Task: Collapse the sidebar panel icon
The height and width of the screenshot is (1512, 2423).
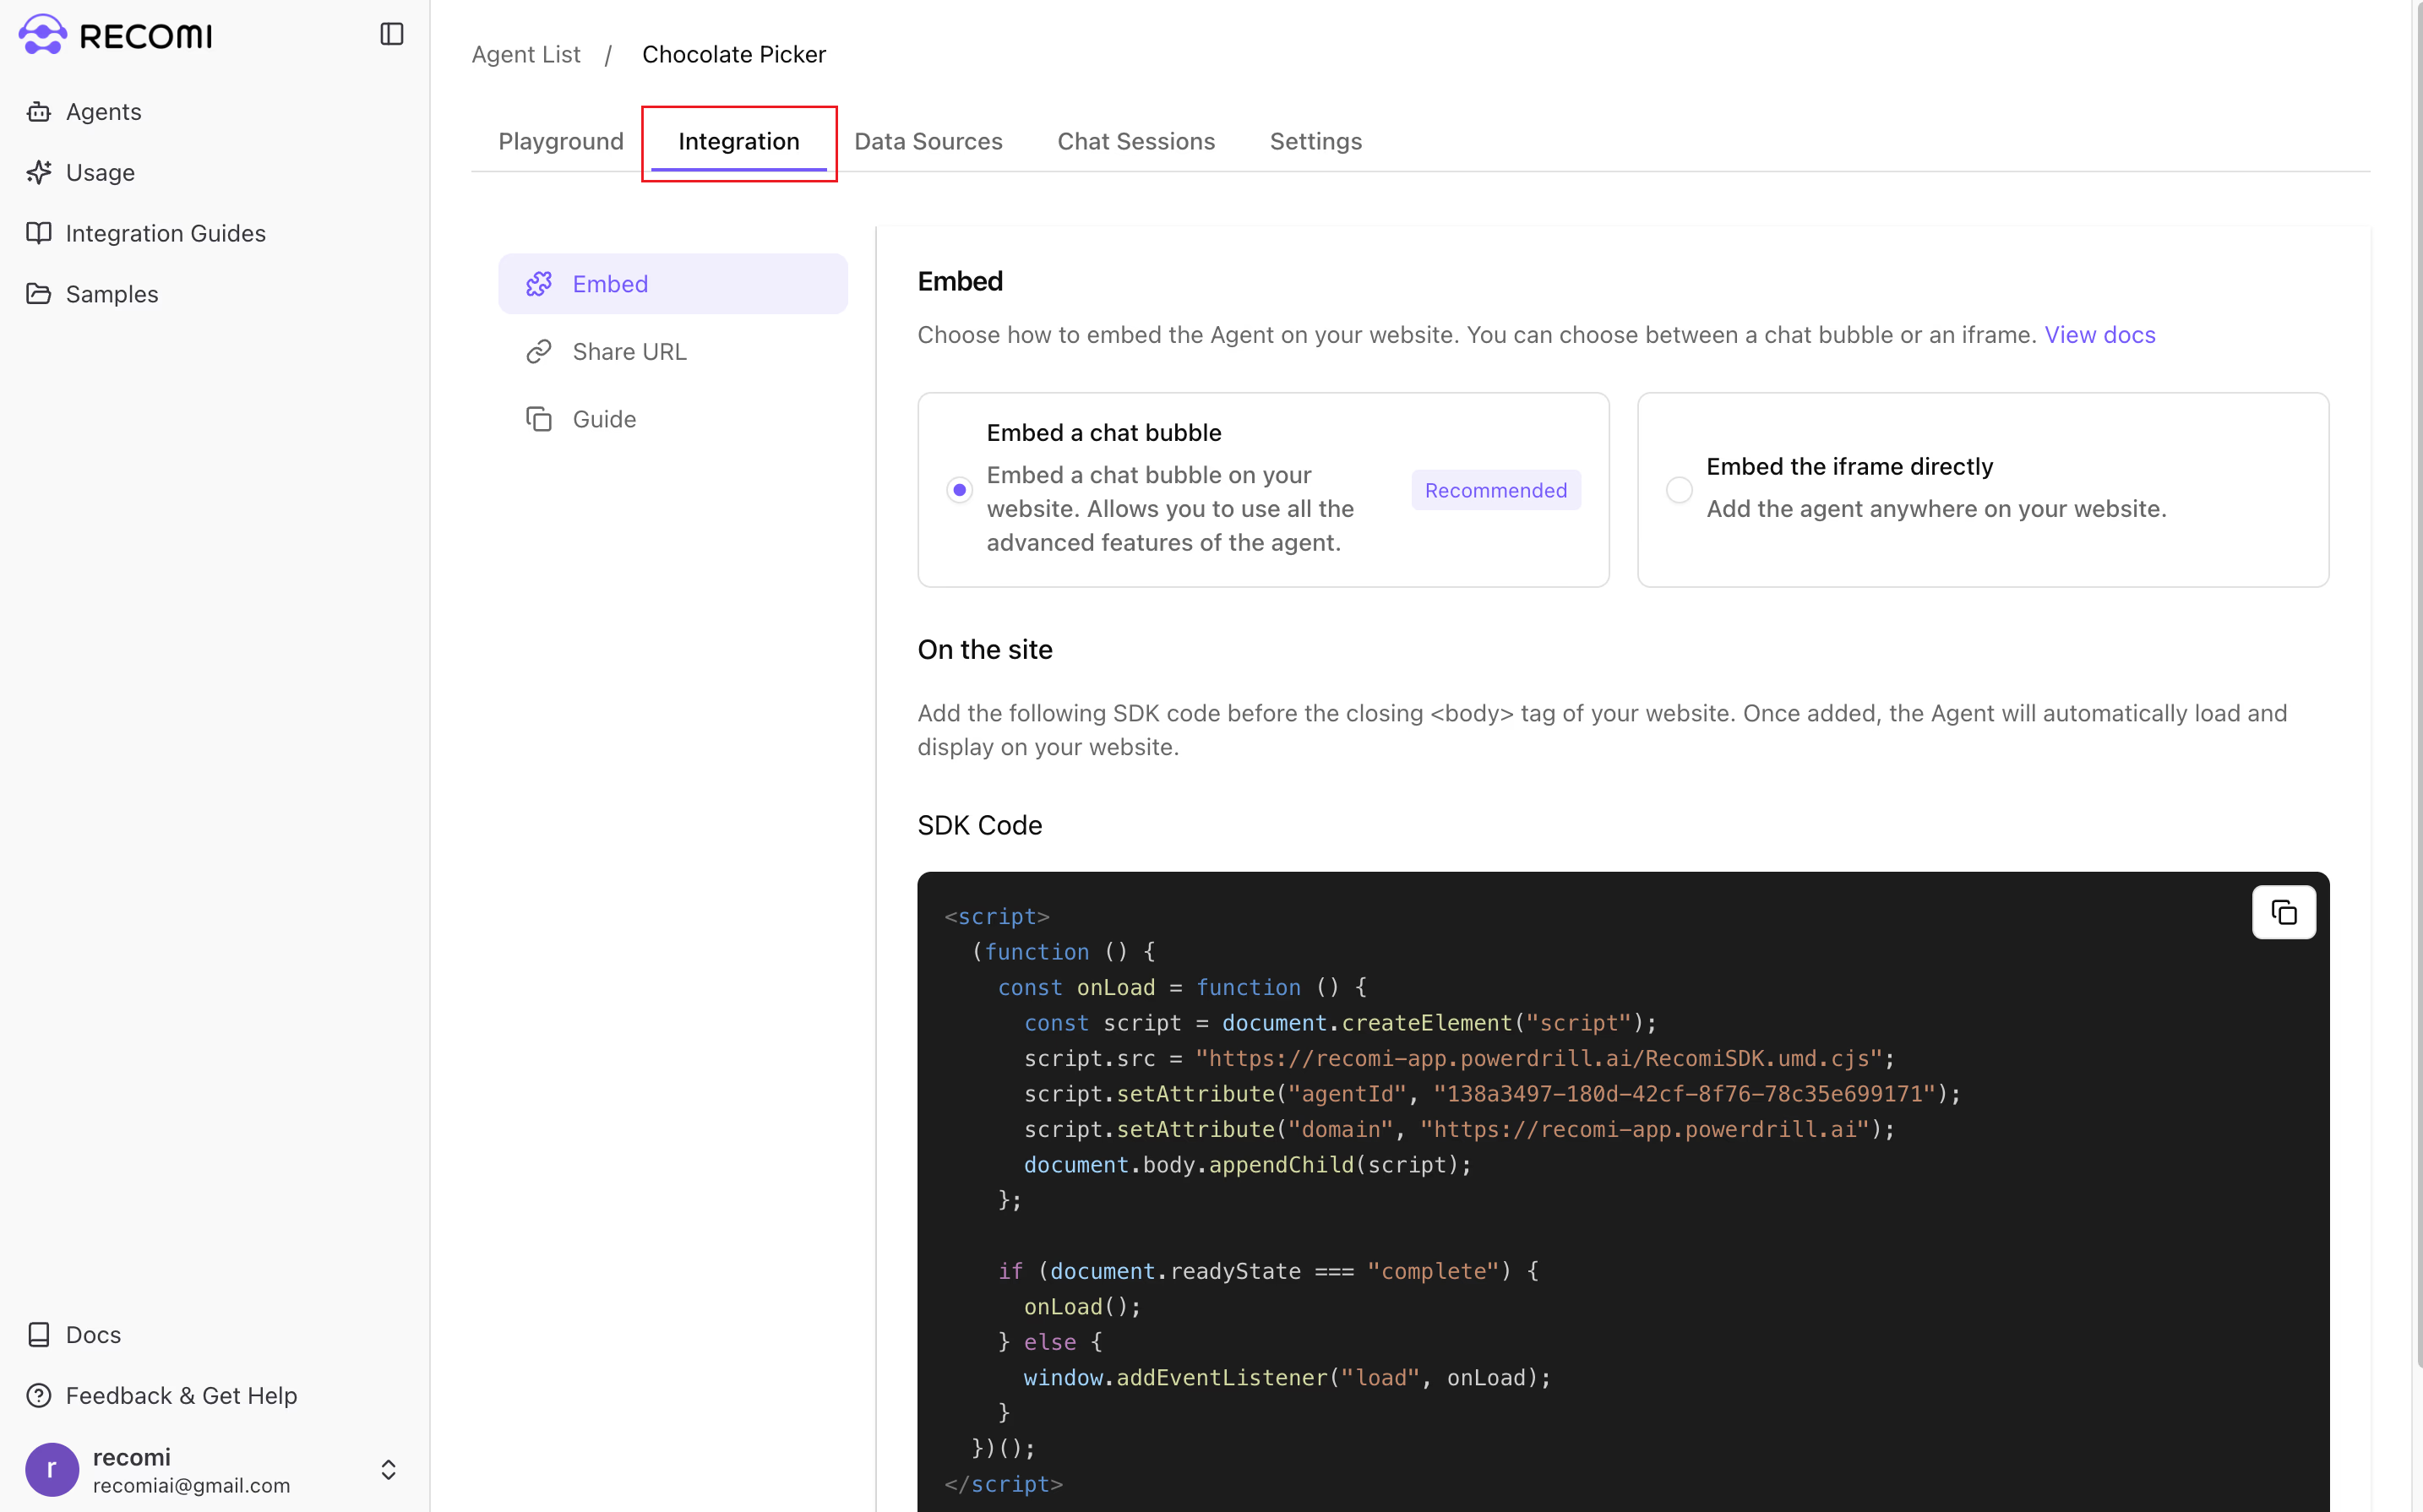Action: click(x=392, y=34)
